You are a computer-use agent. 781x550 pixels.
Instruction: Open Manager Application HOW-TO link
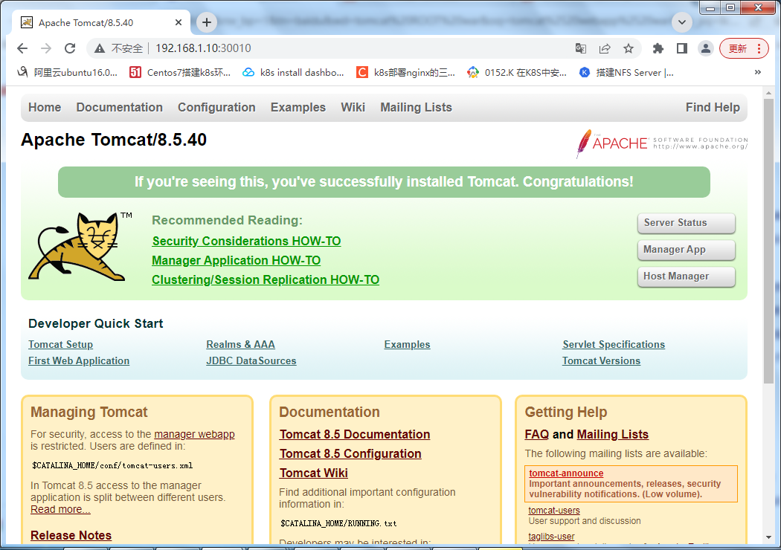tap(236, 260)
